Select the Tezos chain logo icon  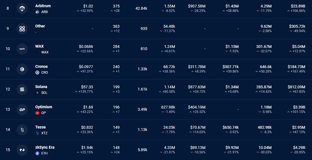pyautogui.click(x=22, y=130)
